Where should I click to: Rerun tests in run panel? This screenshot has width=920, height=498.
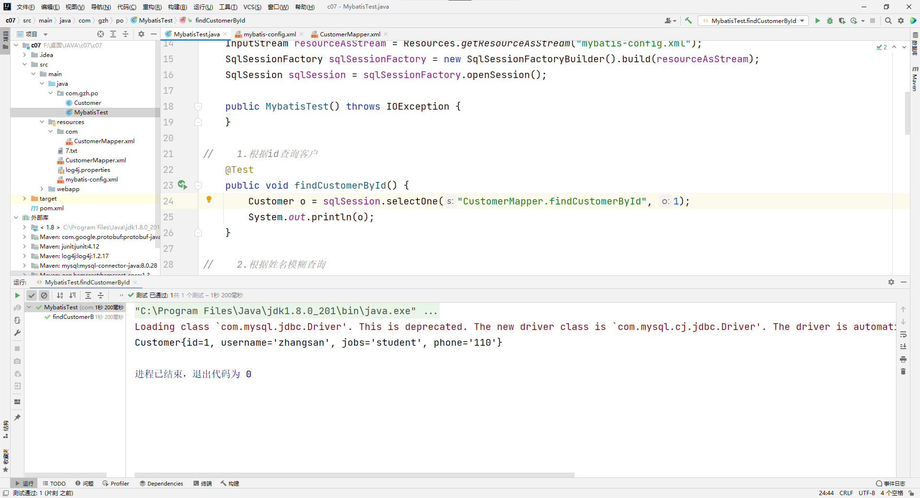coord(17,295)
